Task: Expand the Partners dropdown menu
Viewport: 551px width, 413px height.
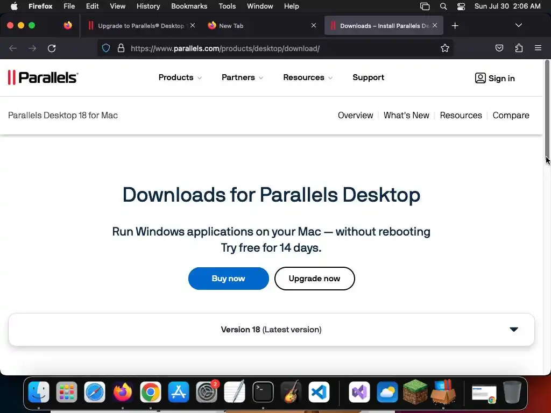Action: tap(242, 77)
